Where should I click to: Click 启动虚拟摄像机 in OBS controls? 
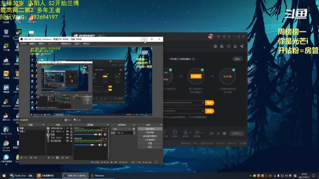click(150, 136)
